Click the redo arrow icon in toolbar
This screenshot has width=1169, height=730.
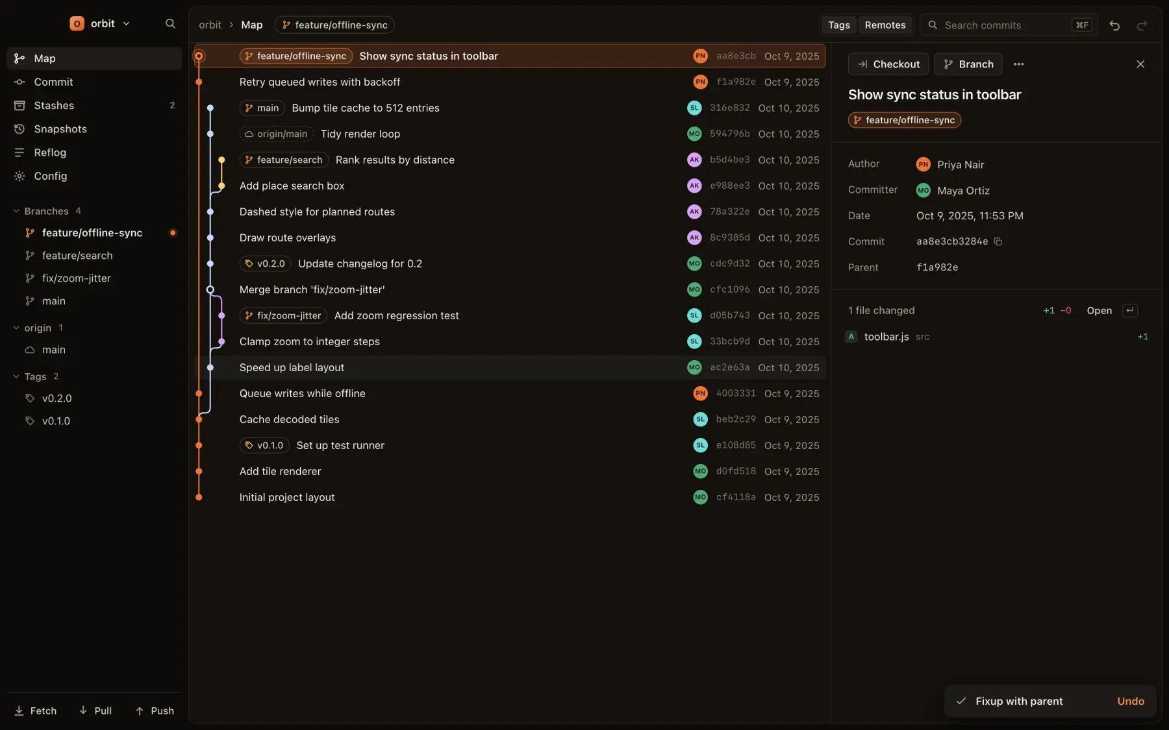coord(1142,25)
